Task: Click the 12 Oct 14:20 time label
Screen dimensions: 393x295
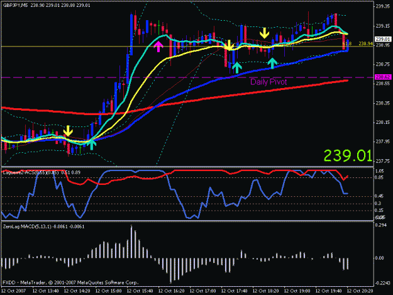Action: click(77, 291)
